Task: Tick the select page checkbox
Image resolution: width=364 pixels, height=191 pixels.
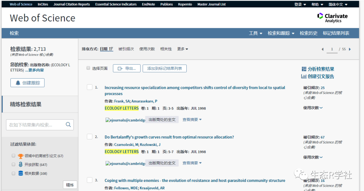Action: (x=88, y=68)
